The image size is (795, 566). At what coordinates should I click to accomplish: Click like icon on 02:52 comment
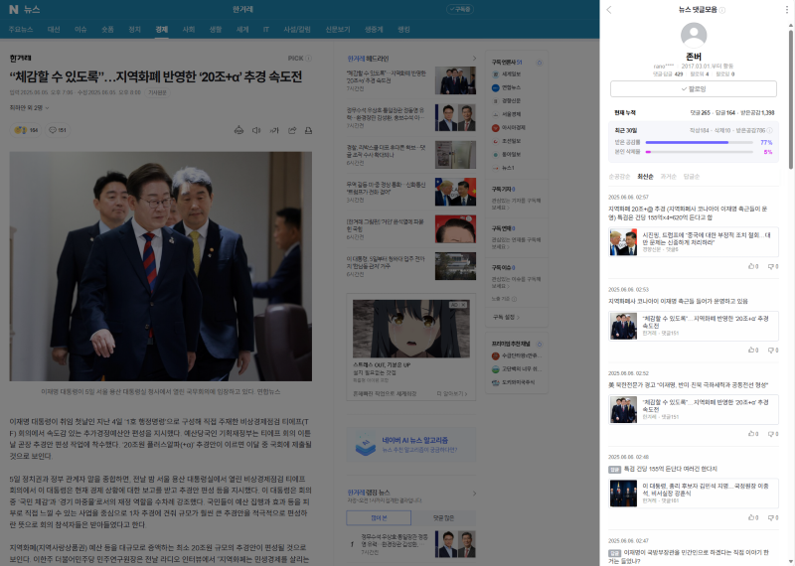(753, 434)
